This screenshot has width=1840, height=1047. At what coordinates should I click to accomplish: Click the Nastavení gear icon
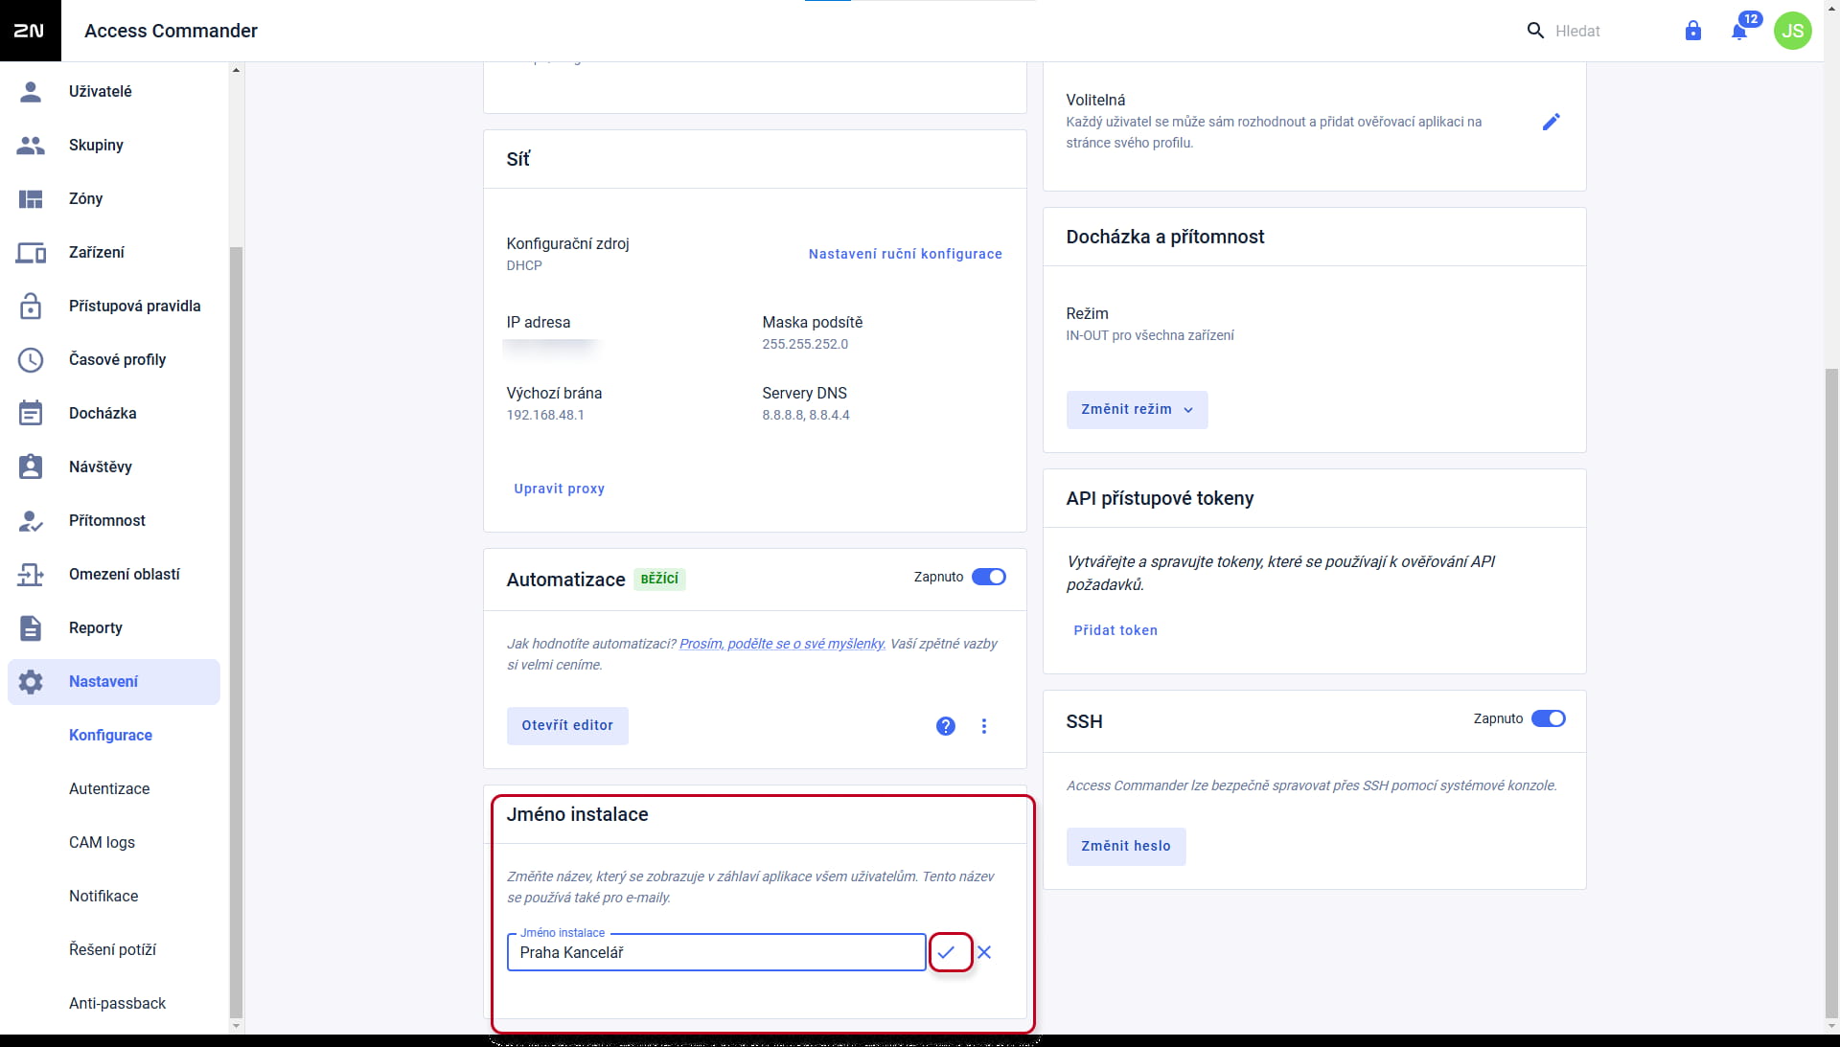(x=31, y=681)
